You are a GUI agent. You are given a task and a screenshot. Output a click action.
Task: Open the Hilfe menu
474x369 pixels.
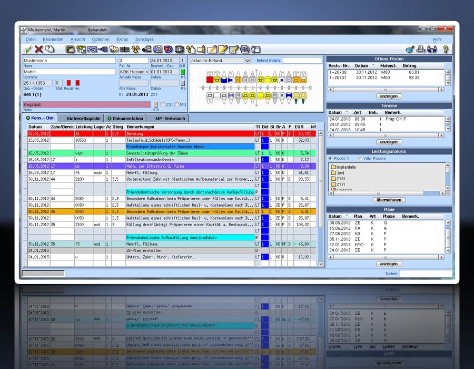(437, 40)
